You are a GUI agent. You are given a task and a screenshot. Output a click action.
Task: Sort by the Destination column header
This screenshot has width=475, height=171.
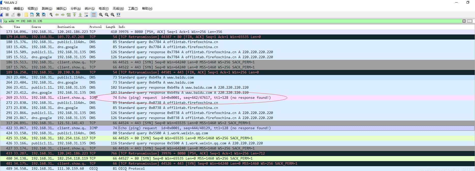click(x=72, y=27)
